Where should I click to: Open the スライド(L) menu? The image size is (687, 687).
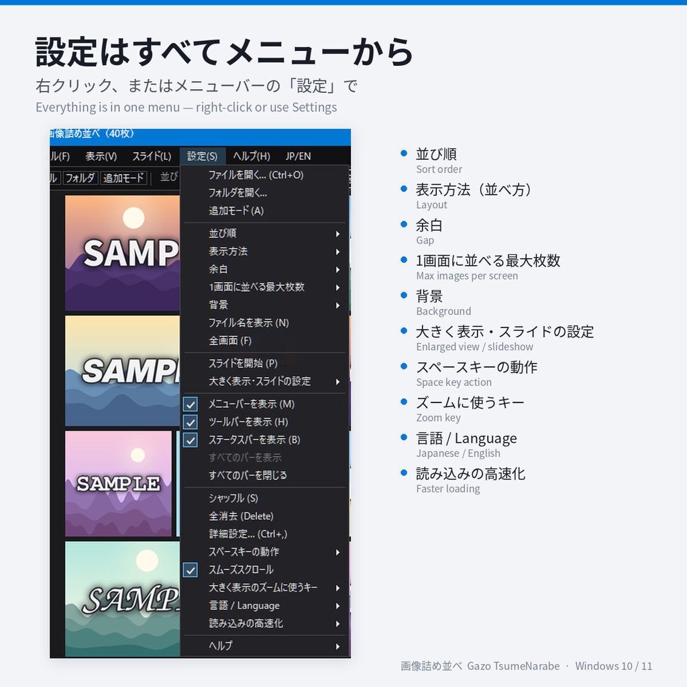point(152,156)
